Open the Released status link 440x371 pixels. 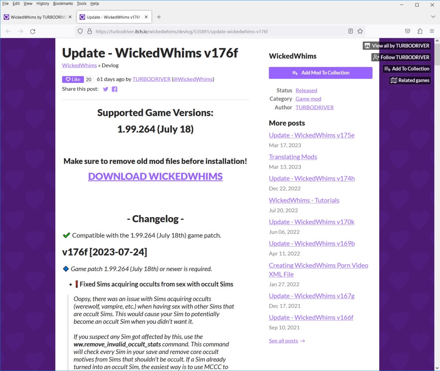pyautogui.click(x=306, y=90)
